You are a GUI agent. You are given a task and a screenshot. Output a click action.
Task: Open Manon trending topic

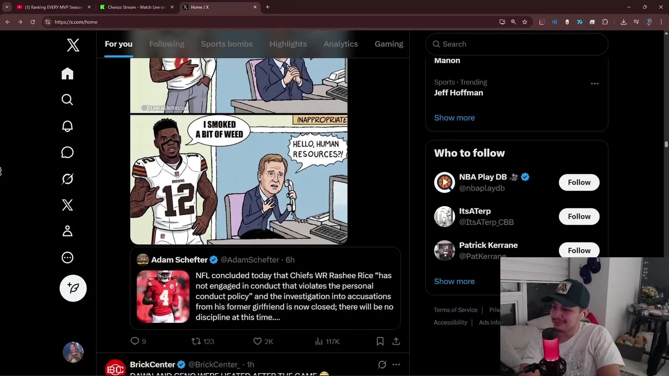click(x=447, y=60)
